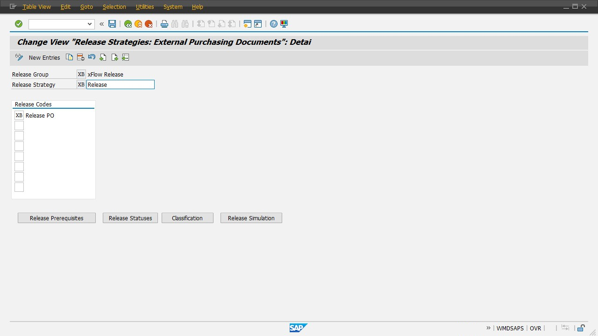
Task: Click the green Back arrow icon
Action: 128,24
